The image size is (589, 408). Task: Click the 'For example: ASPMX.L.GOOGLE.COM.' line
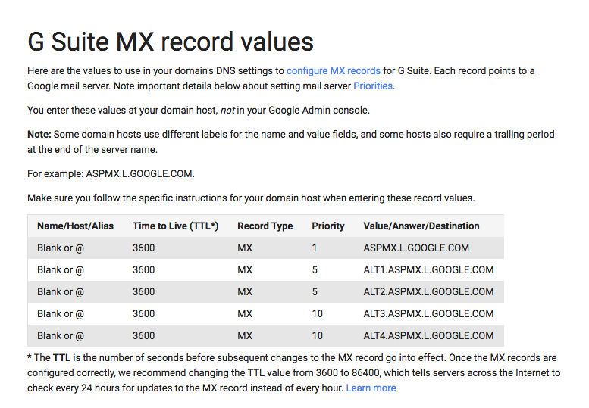tap(111, 174)
